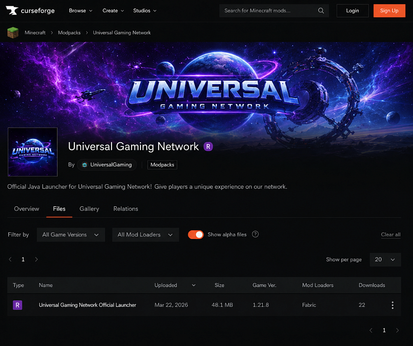Click the Modpacks category tag
The width and height of the screenshot is (413, 346).
coord(162,165)
